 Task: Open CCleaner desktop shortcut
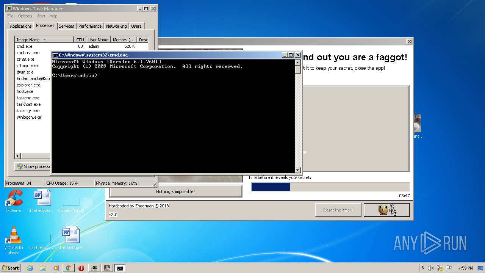[x=14, y=201]
